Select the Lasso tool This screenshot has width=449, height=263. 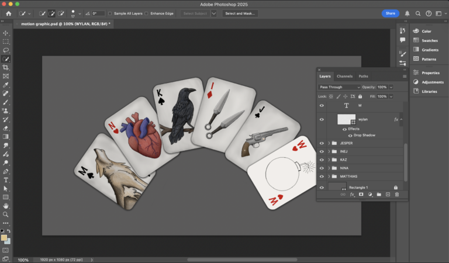click(x=6, y=50)
